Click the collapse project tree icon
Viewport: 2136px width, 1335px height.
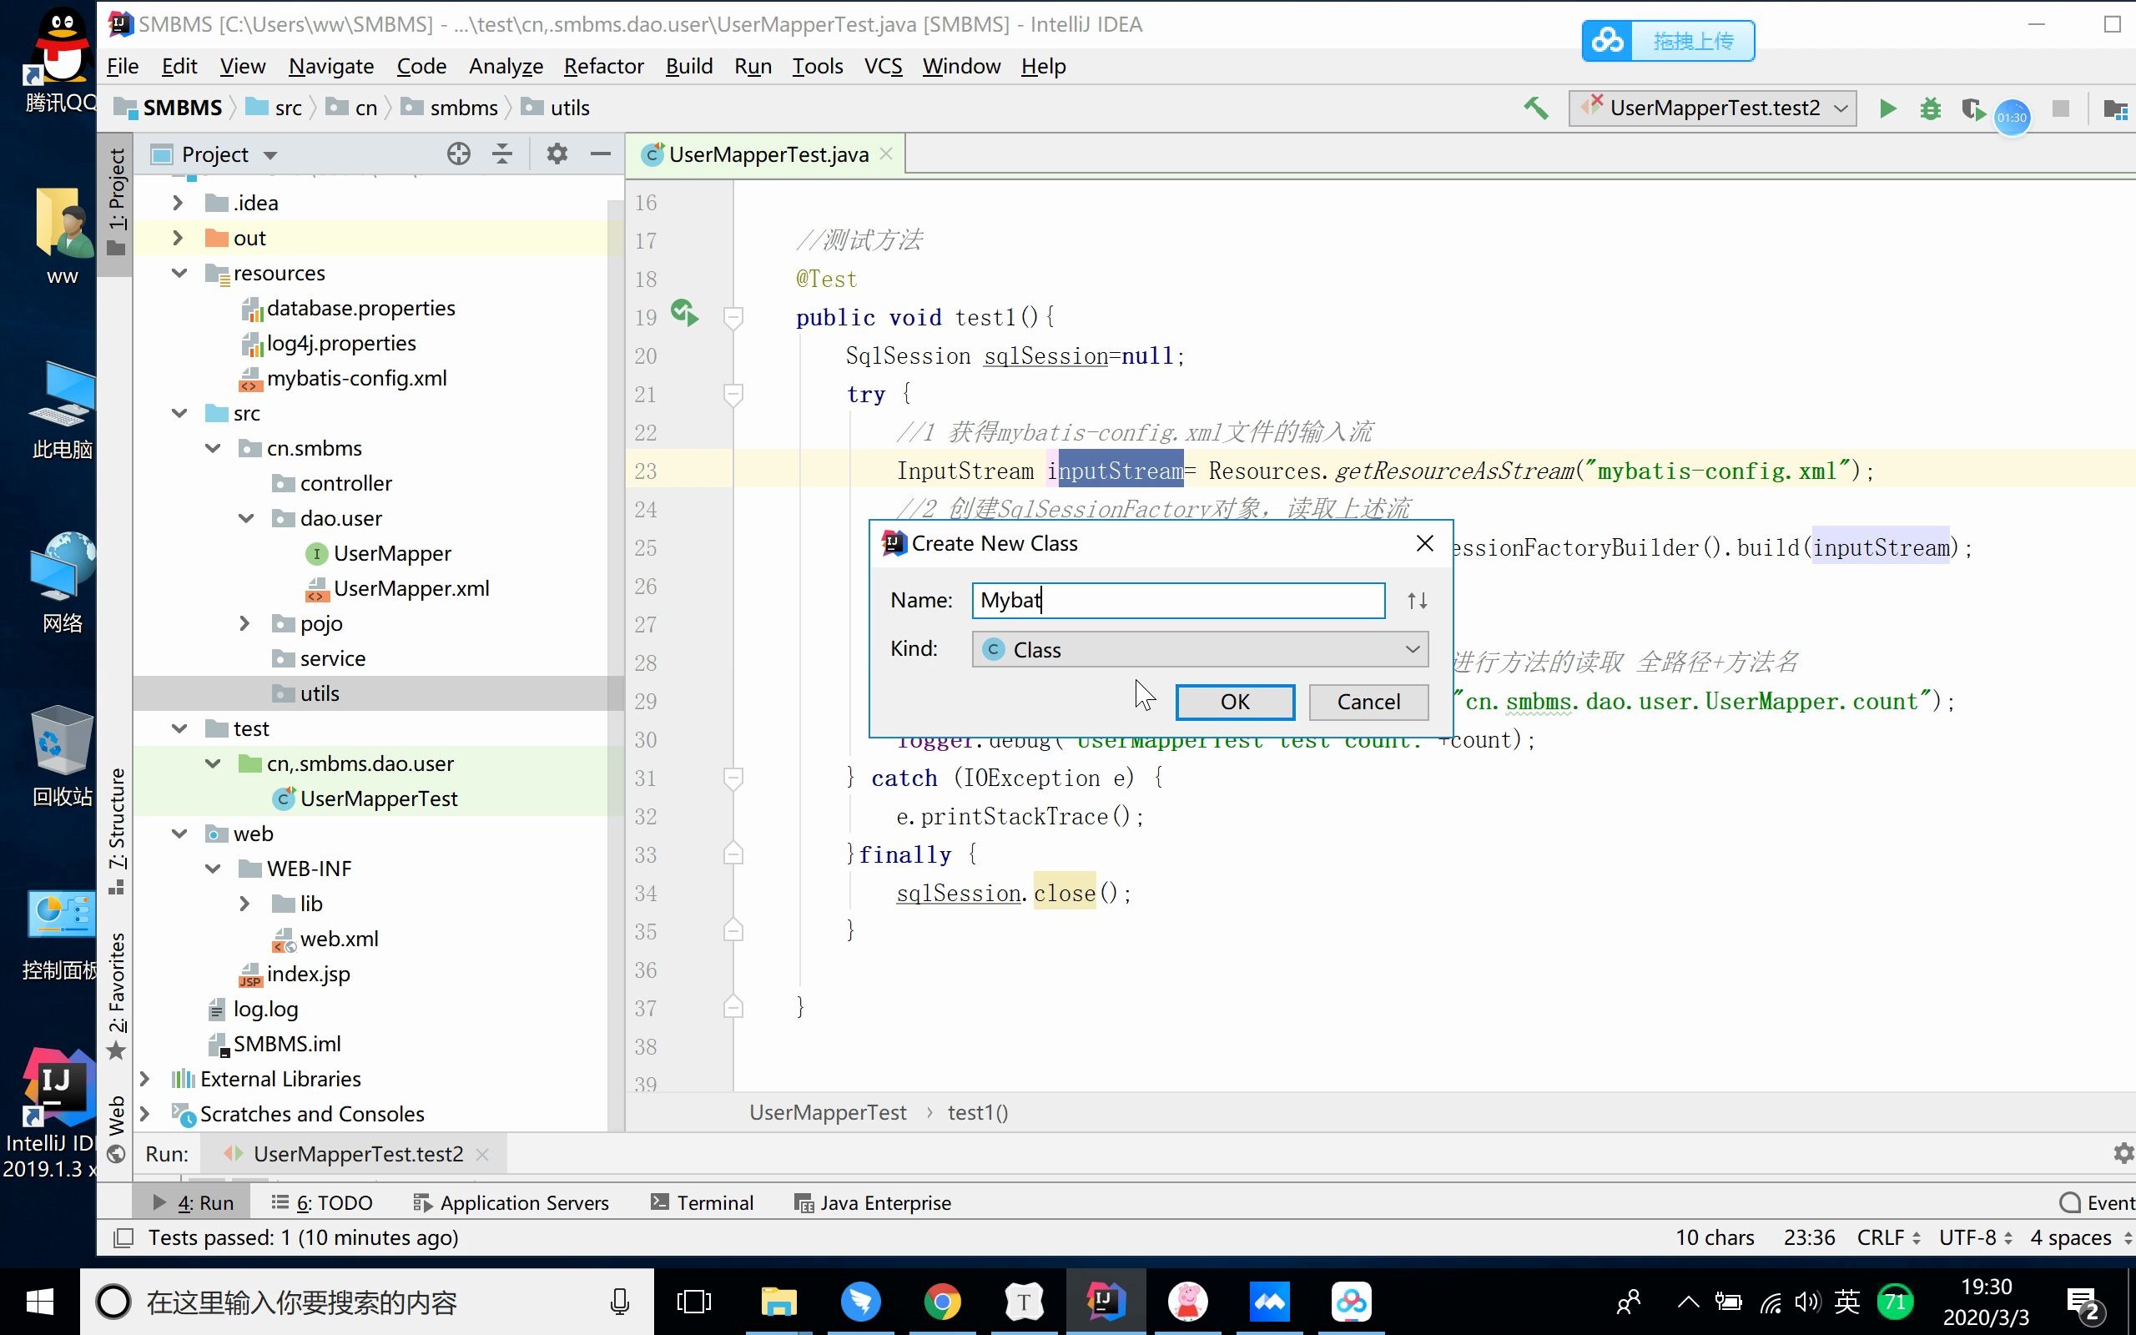(501, 154)
